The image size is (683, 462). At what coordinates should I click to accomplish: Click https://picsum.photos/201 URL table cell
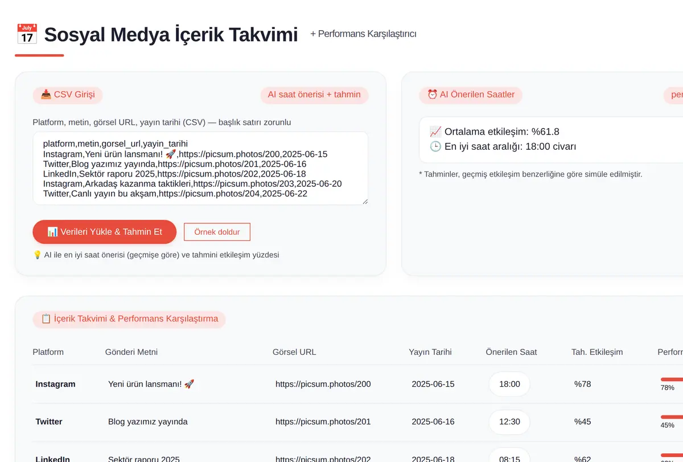(323, 422)
